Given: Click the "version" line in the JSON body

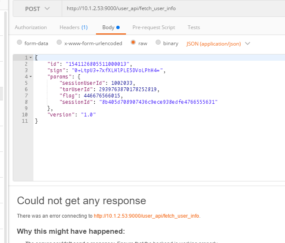Looking at the screenshot, I should [x=72, y=115].
